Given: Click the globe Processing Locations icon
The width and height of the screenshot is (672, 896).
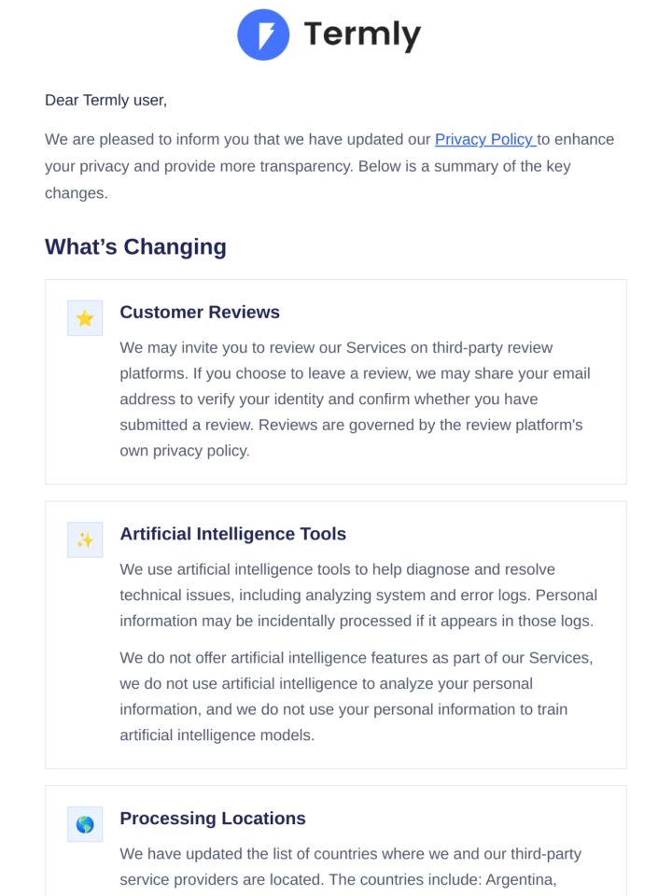Looking at the screenshot, I should 85,824.
